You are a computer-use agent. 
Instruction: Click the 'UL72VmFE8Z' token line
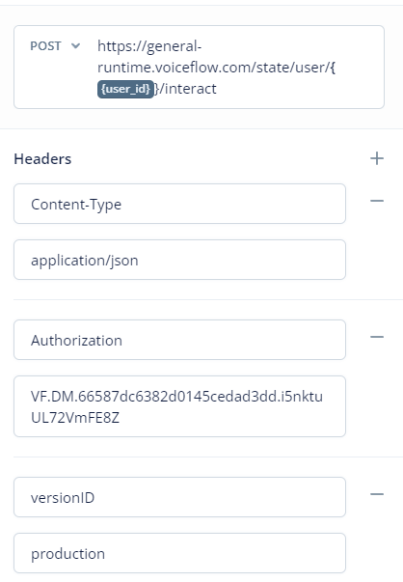(x=75, y=418)
